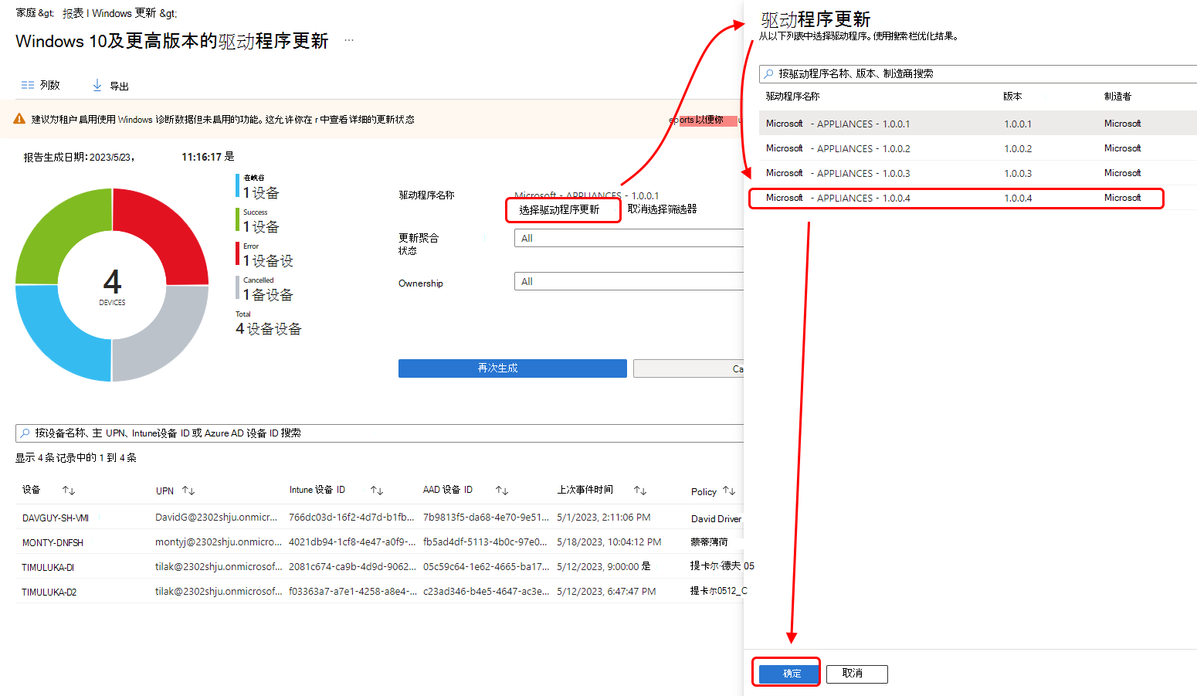
Task: Click the 再次生成 button
Action: tap(513, 368)
